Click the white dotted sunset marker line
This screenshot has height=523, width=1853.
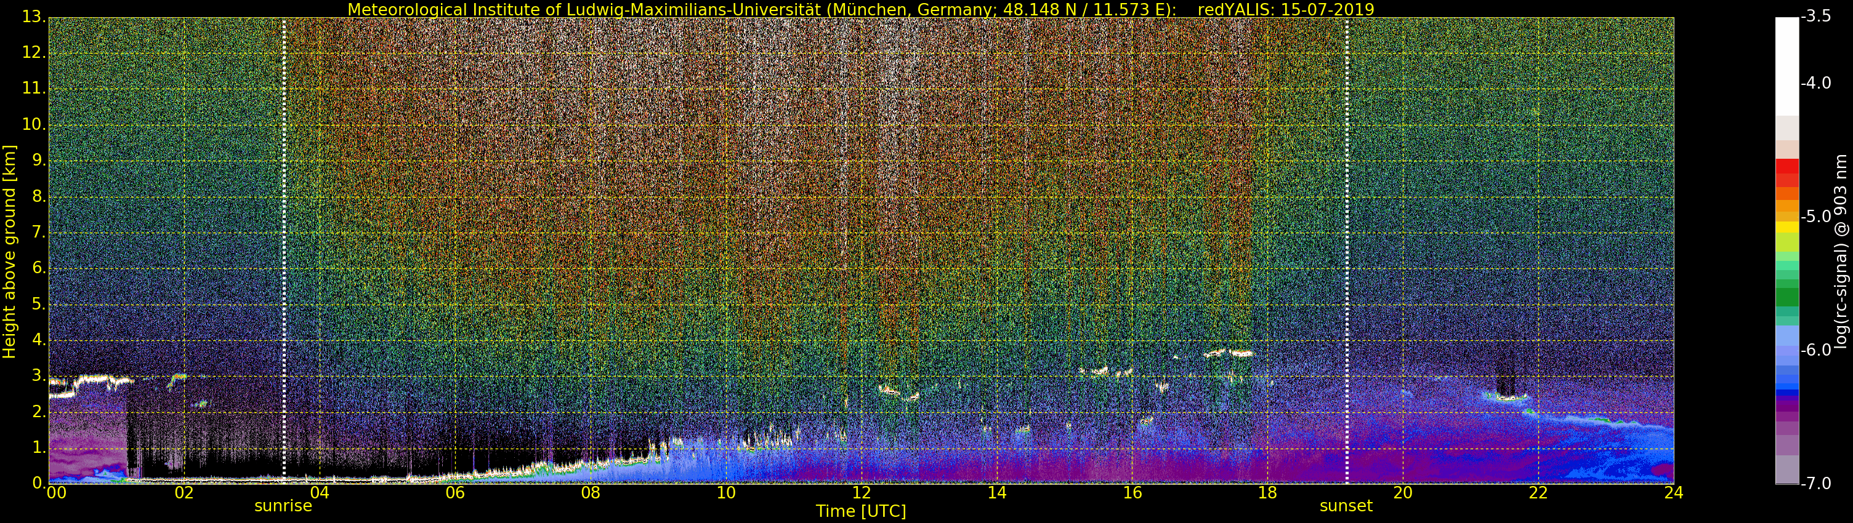click(1347, 250)
